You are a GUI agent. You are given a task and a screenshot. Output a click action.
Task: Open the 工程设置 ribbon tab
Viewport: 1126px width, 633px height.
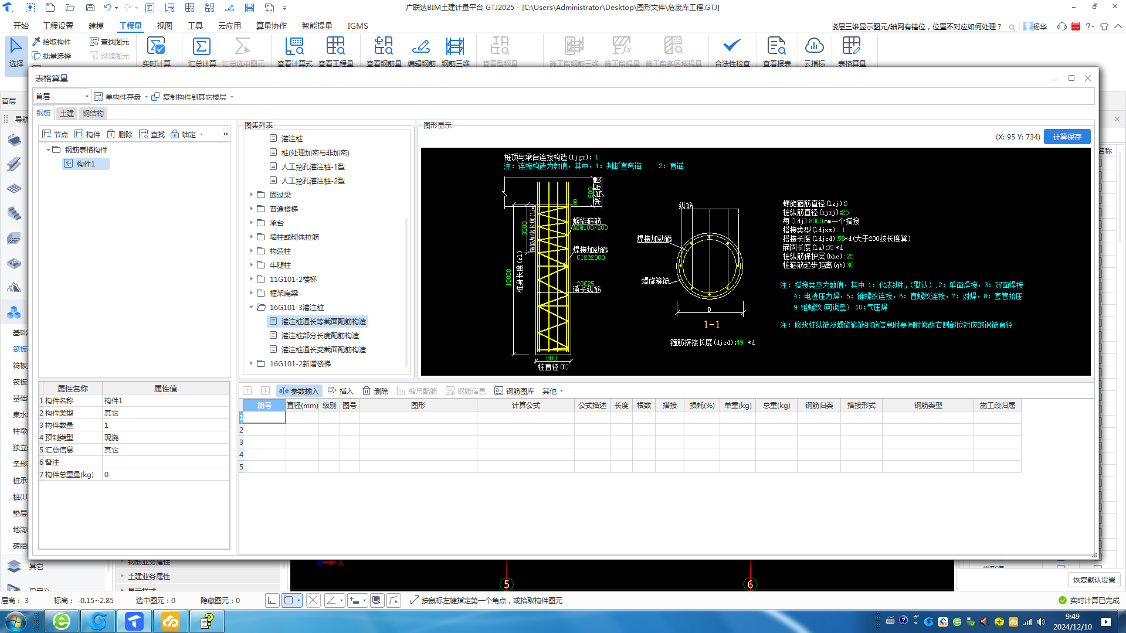coord(58,26)
